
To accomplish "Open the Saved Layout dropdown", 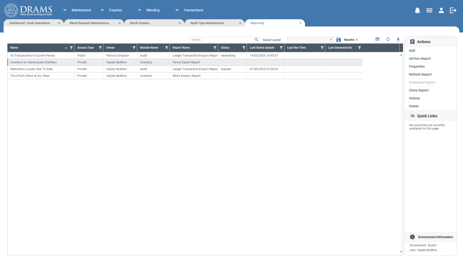I will coord(331,39).
